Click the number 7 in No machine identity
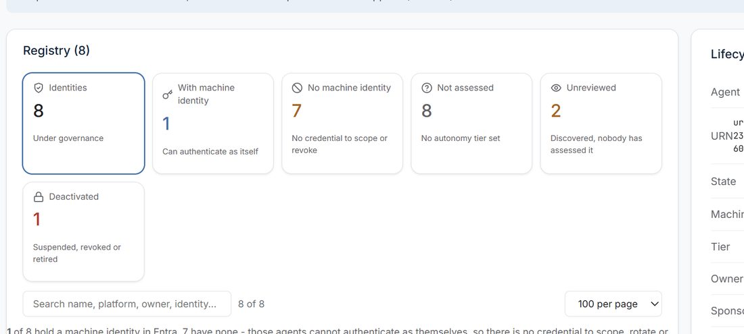 (296, 111)
